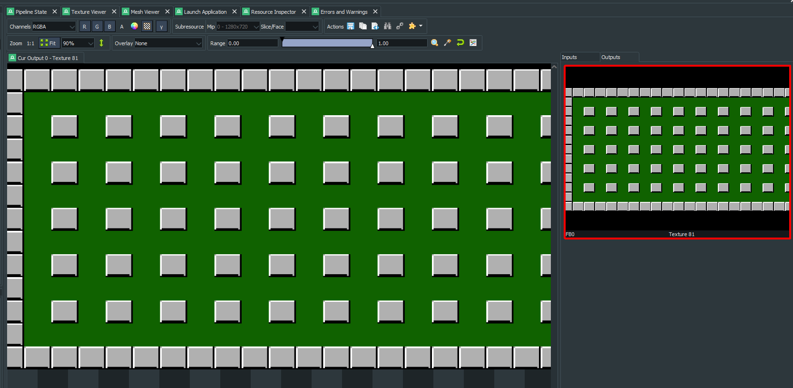
Task: Open the Overlay None dropdown
Action: click(x=169, y=43)
